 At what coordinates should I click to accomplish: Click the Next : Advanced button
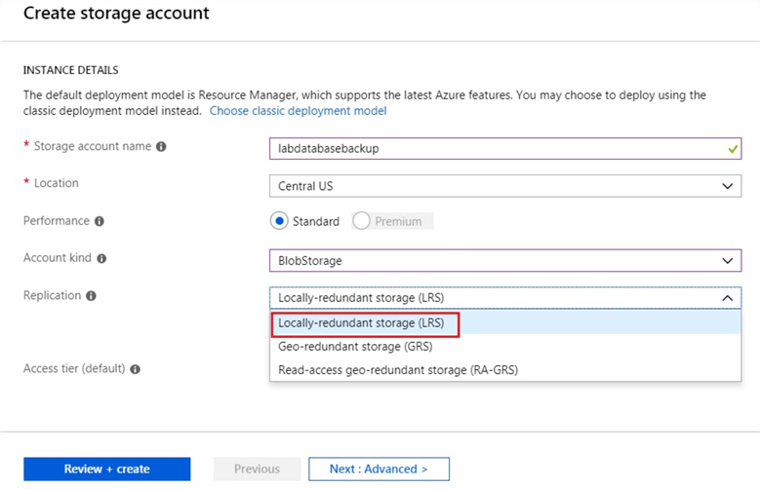379,469
